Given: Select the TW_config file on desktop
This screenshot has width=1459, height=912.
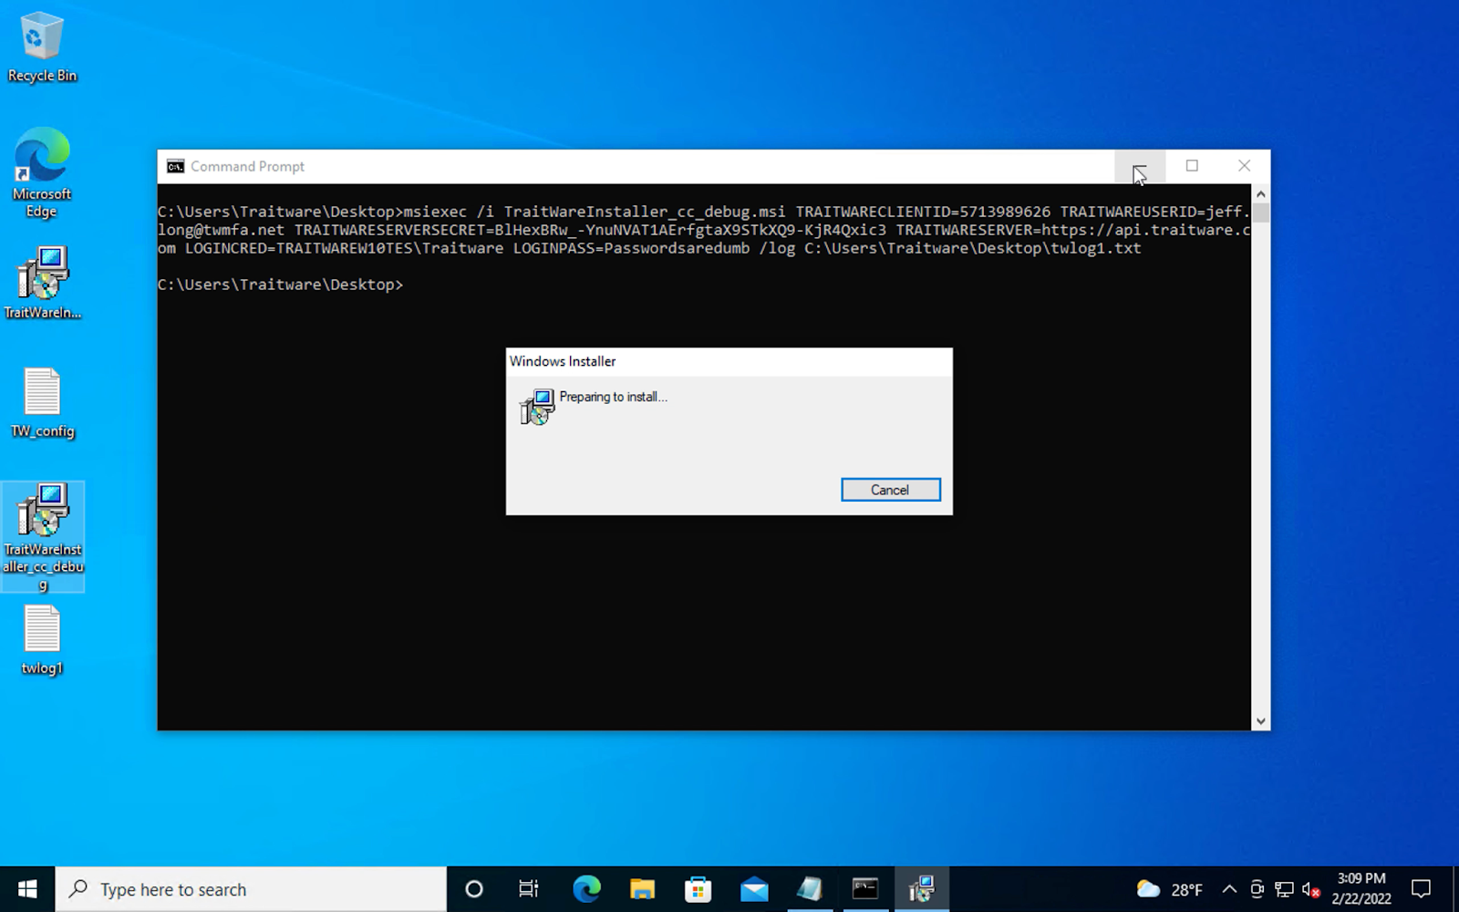Looking at the screenshot, I should click(x=42, y=403).
